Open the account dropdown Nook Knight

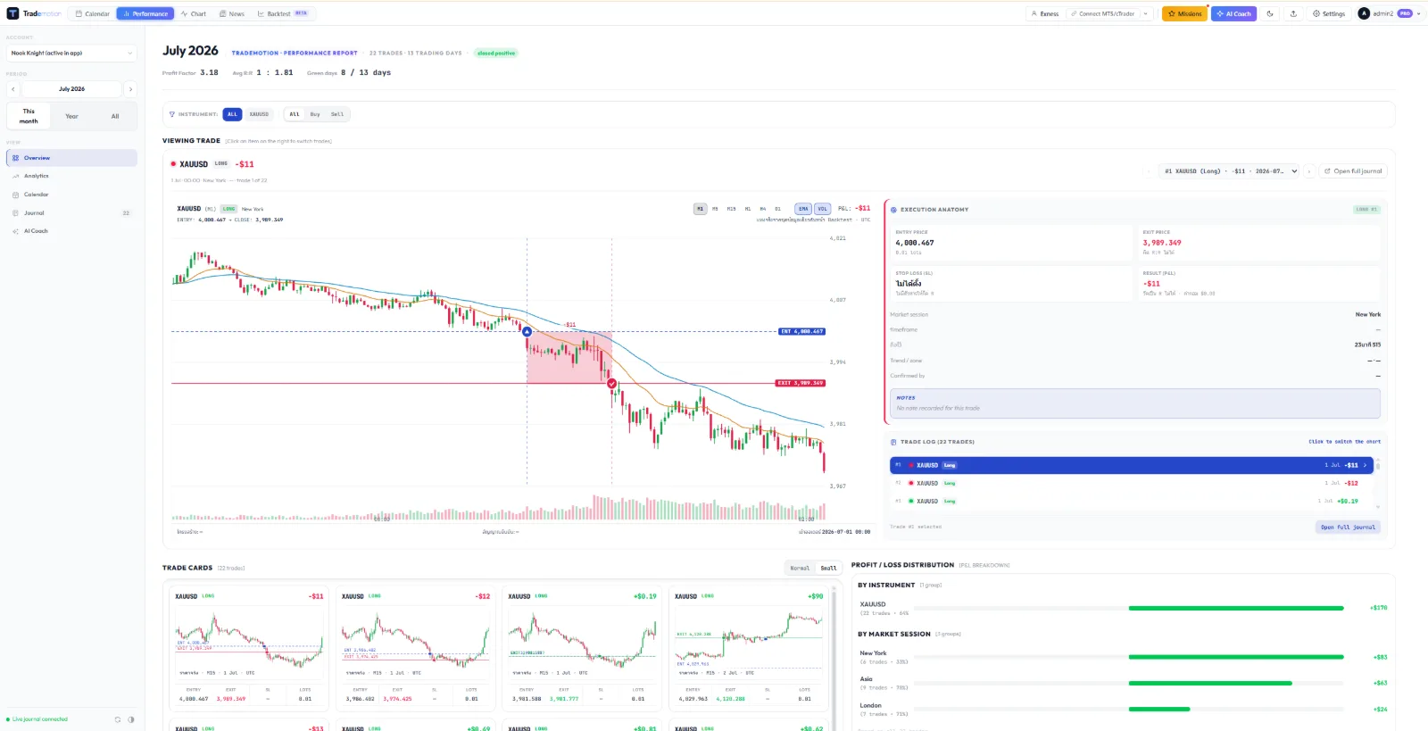pos(71,54)
